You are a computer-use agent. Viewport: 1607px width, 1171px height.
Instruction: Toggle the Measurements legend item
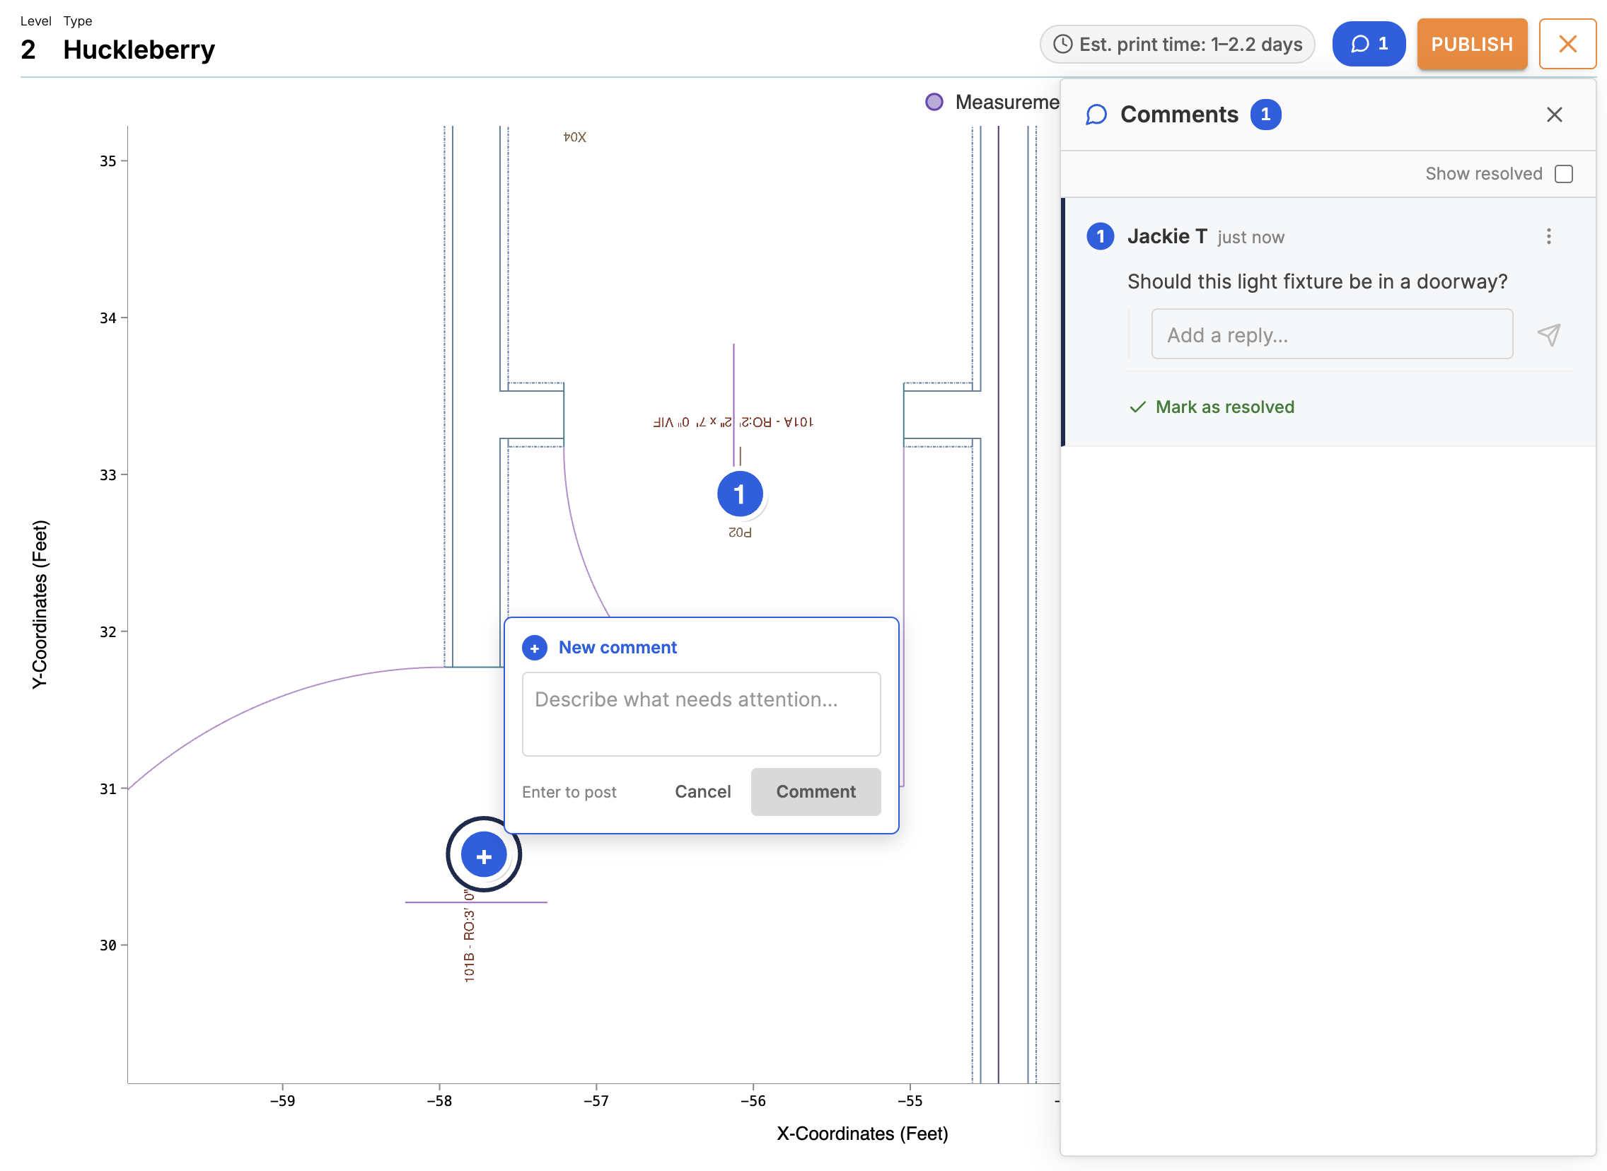pyautogui.click(x=992, y=102)
